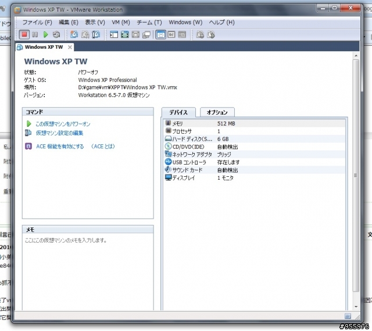
Task: Select the USB コントローラ device row
Action: (255, 162)
